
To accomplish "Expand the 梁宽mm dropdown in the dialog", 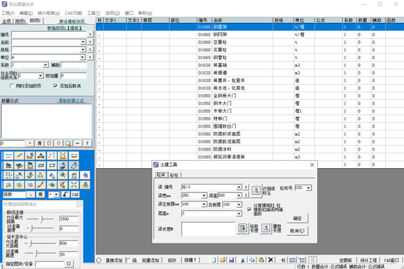I will click(204, 196).
